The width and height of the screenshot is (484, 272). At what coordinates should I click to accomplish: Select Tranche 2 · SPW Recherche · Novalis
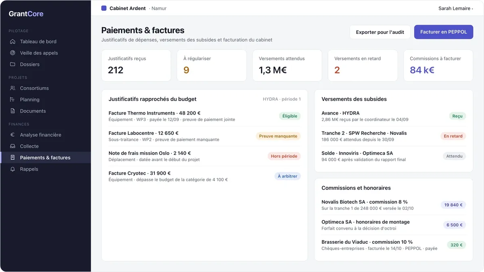tap(394, 136)
